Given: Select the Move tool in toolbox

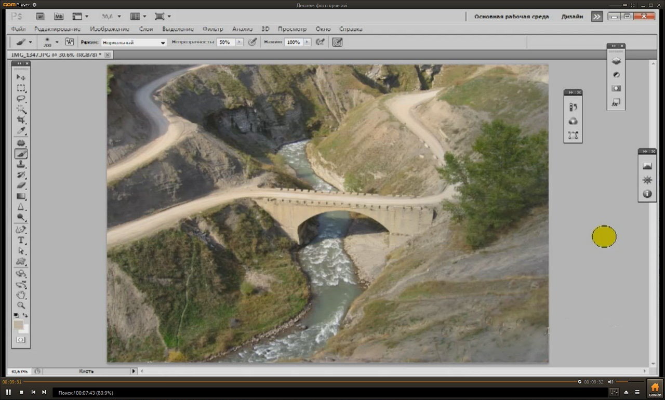Looking at the screenshot, I should coord(21,77).
